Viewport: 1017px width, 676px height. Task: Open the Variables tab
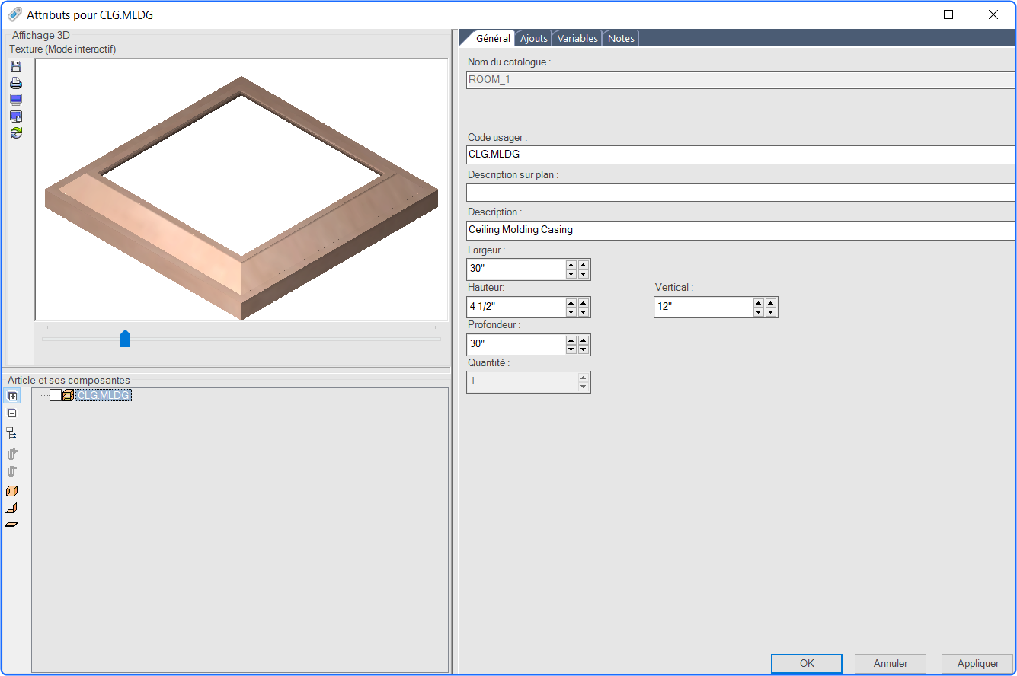(x=577, y=38)
